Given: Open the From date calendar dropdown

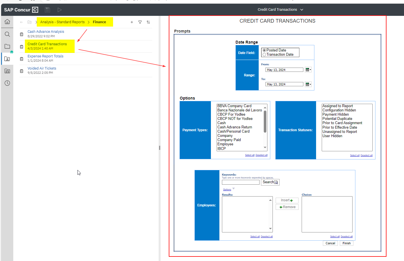Looking at the screenshot, I should click(x=308, y=70).
